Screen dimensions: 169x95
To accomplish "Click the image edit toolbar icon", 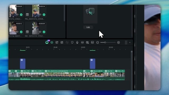I will point(62,42).
